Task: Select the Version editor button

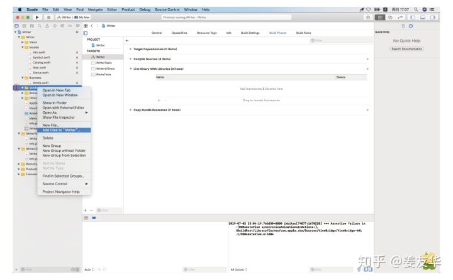Action: coord(400,18)
